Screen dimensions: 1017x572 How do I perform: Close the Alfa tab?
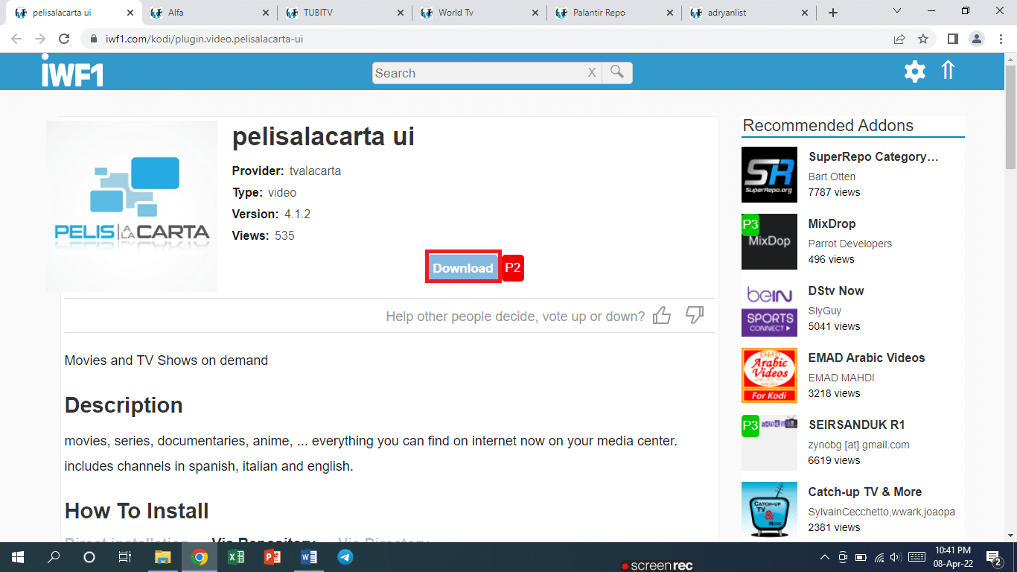[x=266, y=13]
